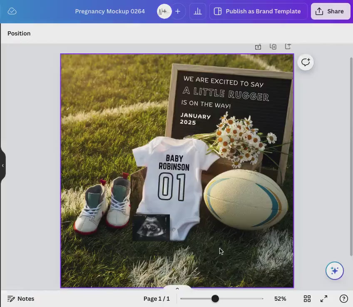This screenshot has height=307, width=353.
Task: Open the Canva Assistant sparkle button
Action: [x=335, y=271]
